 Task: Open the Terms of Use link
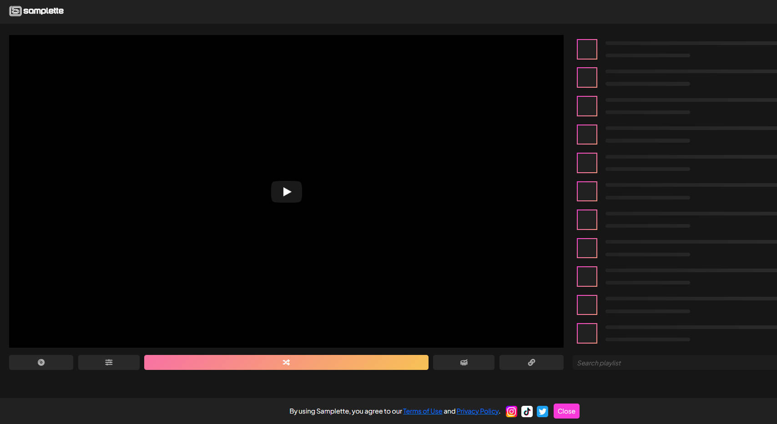(423, 411)
